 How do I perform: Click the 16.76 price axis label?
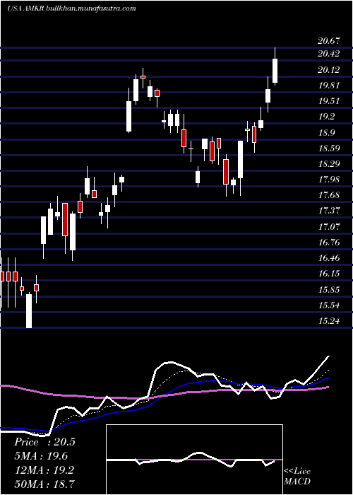point(329,243)
